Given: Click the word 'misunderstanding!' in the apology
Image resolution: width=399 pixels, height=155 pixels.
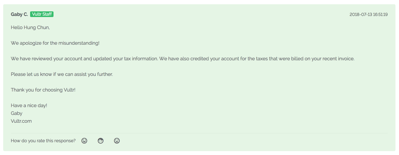Looking at the screenshot, I should coord(79,43).
